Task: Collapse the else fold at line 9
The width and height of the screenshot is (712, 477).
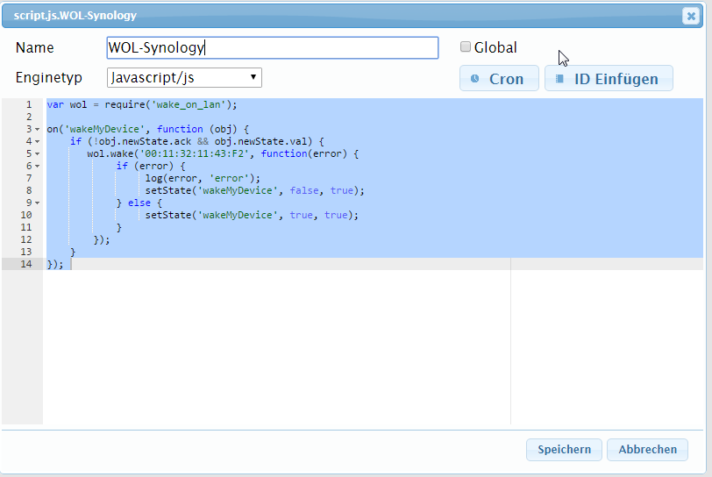Action: point(37,203)
